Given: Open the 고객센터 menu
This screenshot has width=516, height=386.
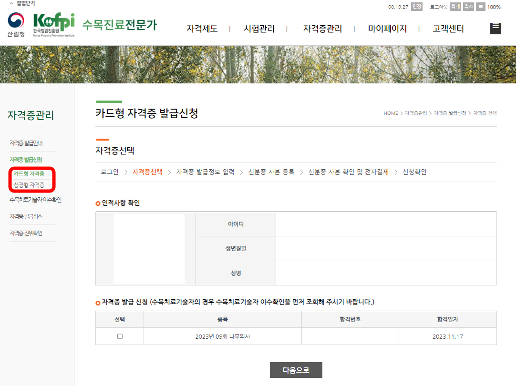Looking at the screenshot, I should pos(447,28).
